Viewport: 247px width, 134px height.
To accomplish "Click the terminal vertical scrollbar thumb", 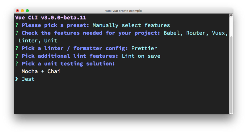I will pyautogui.click(x=231, y=75).
